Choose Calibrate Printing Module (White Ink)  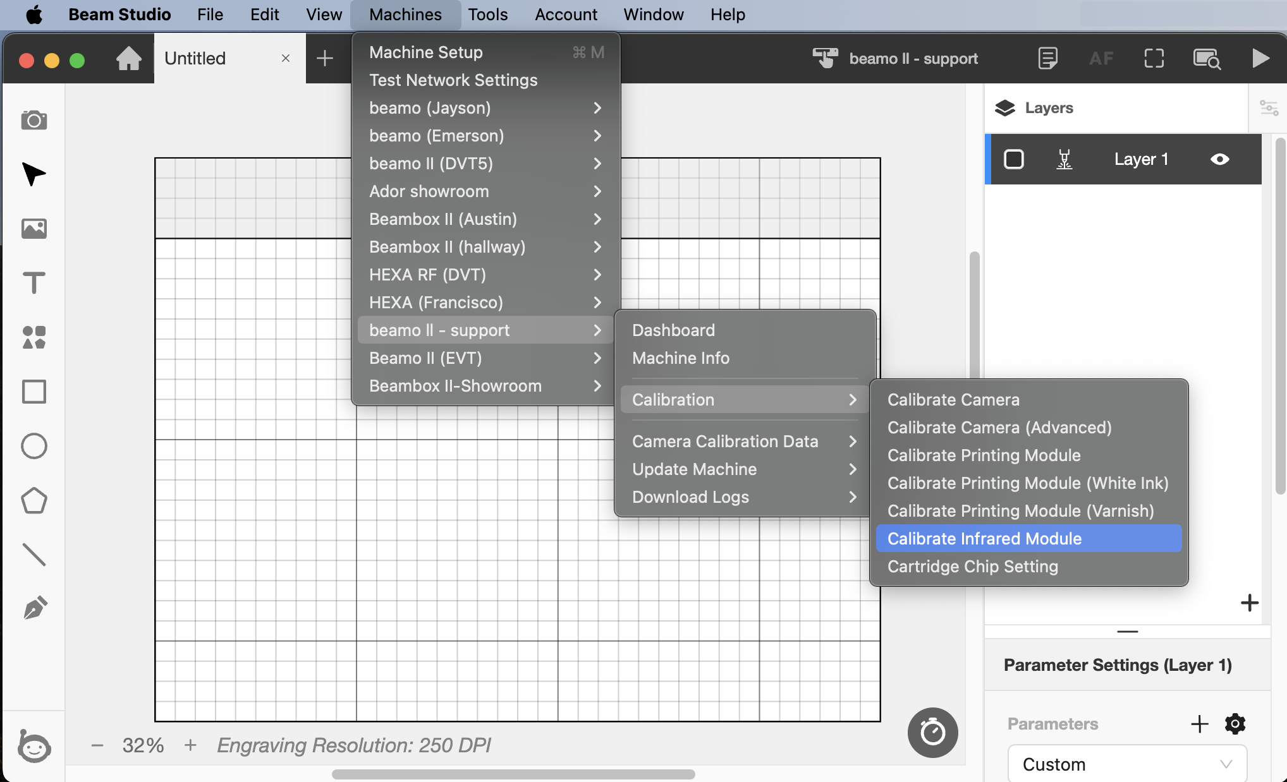pos(1029,483)
